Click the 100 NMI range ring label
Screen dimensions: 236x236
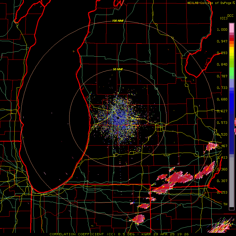click(x=118, y=21)
